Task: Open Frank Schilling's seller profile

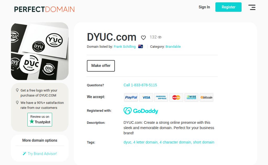Action: pos(125,47)
